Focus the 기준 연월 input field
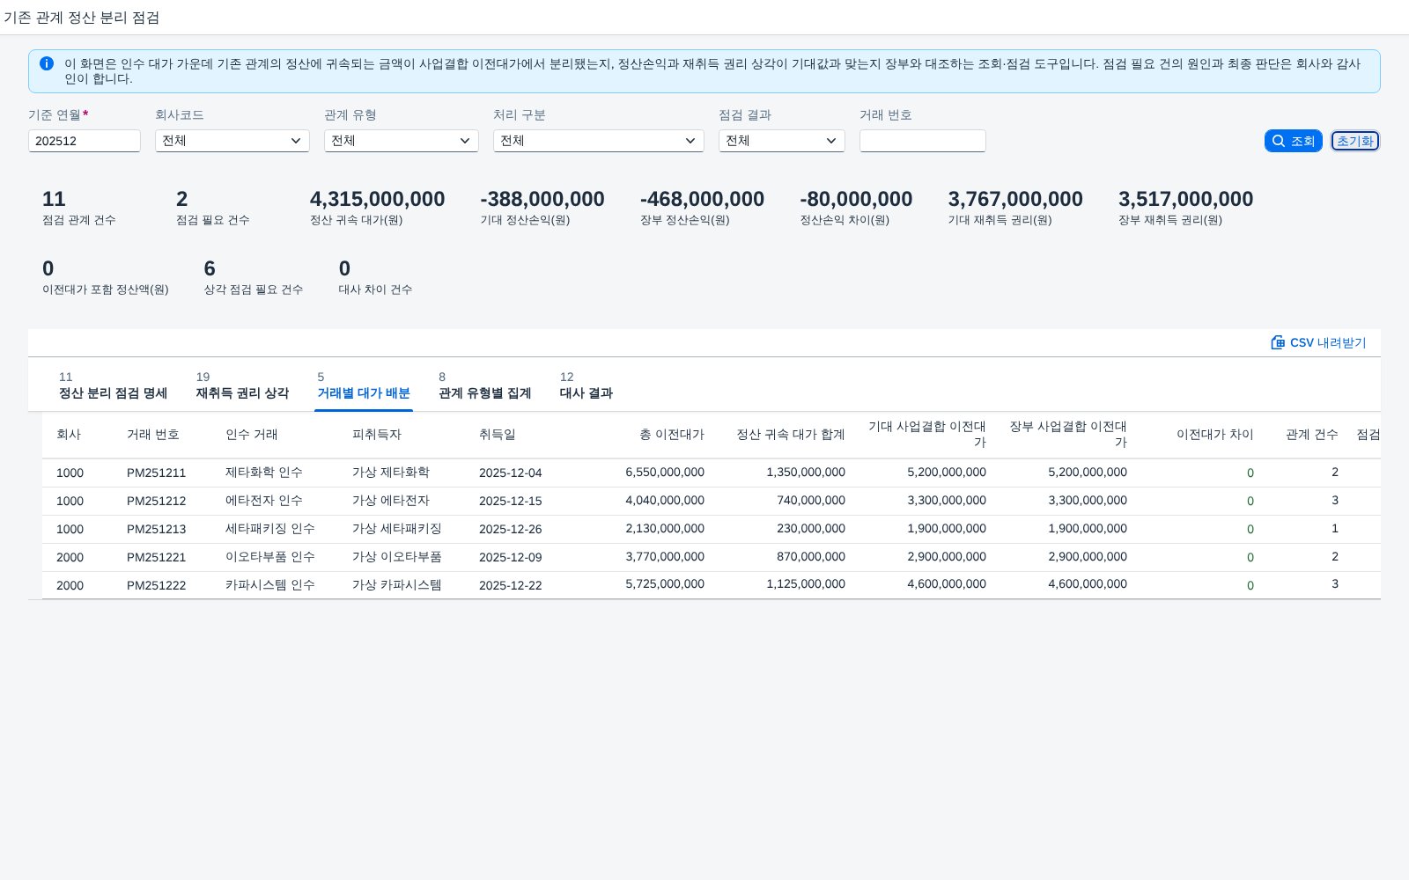The width and height of the screenshot is (1409, 880). 85,141
